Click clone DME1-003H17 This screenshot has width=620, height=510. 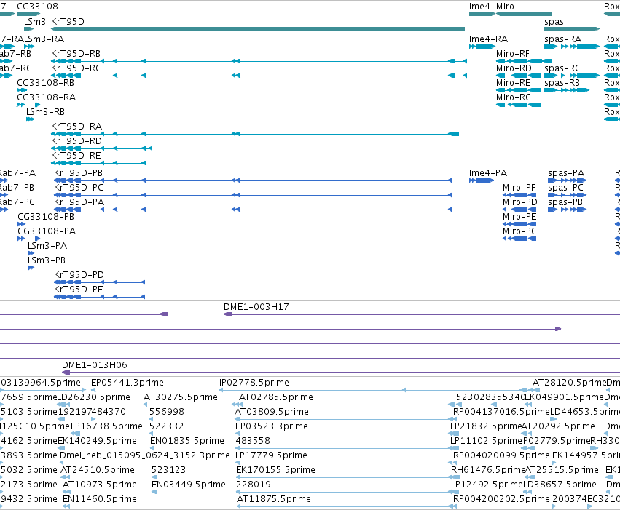[256, 307]
